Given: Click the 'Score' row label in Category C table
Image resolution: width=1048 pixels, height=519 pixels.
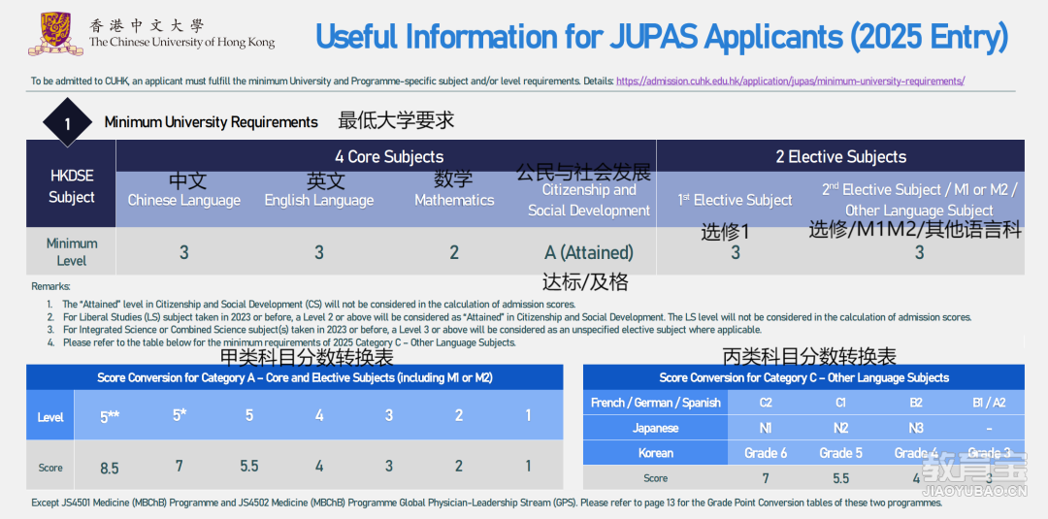Looking at the screenshot, I should (x=656, y=478).
